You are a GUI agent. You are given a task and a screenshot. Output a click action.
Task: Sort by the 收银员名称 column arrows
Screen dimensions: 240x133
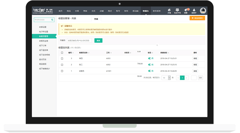[89, 53]
